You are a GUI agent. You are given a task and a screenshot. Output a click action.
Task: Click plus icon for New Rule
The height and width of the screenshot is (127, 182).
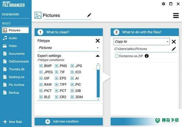pyautogui.click(x=5, y=122)
